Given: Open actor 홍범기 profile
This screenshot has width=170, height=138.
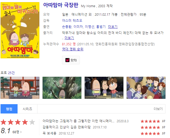Looking at the screenshot, I should tap(101, 27).
